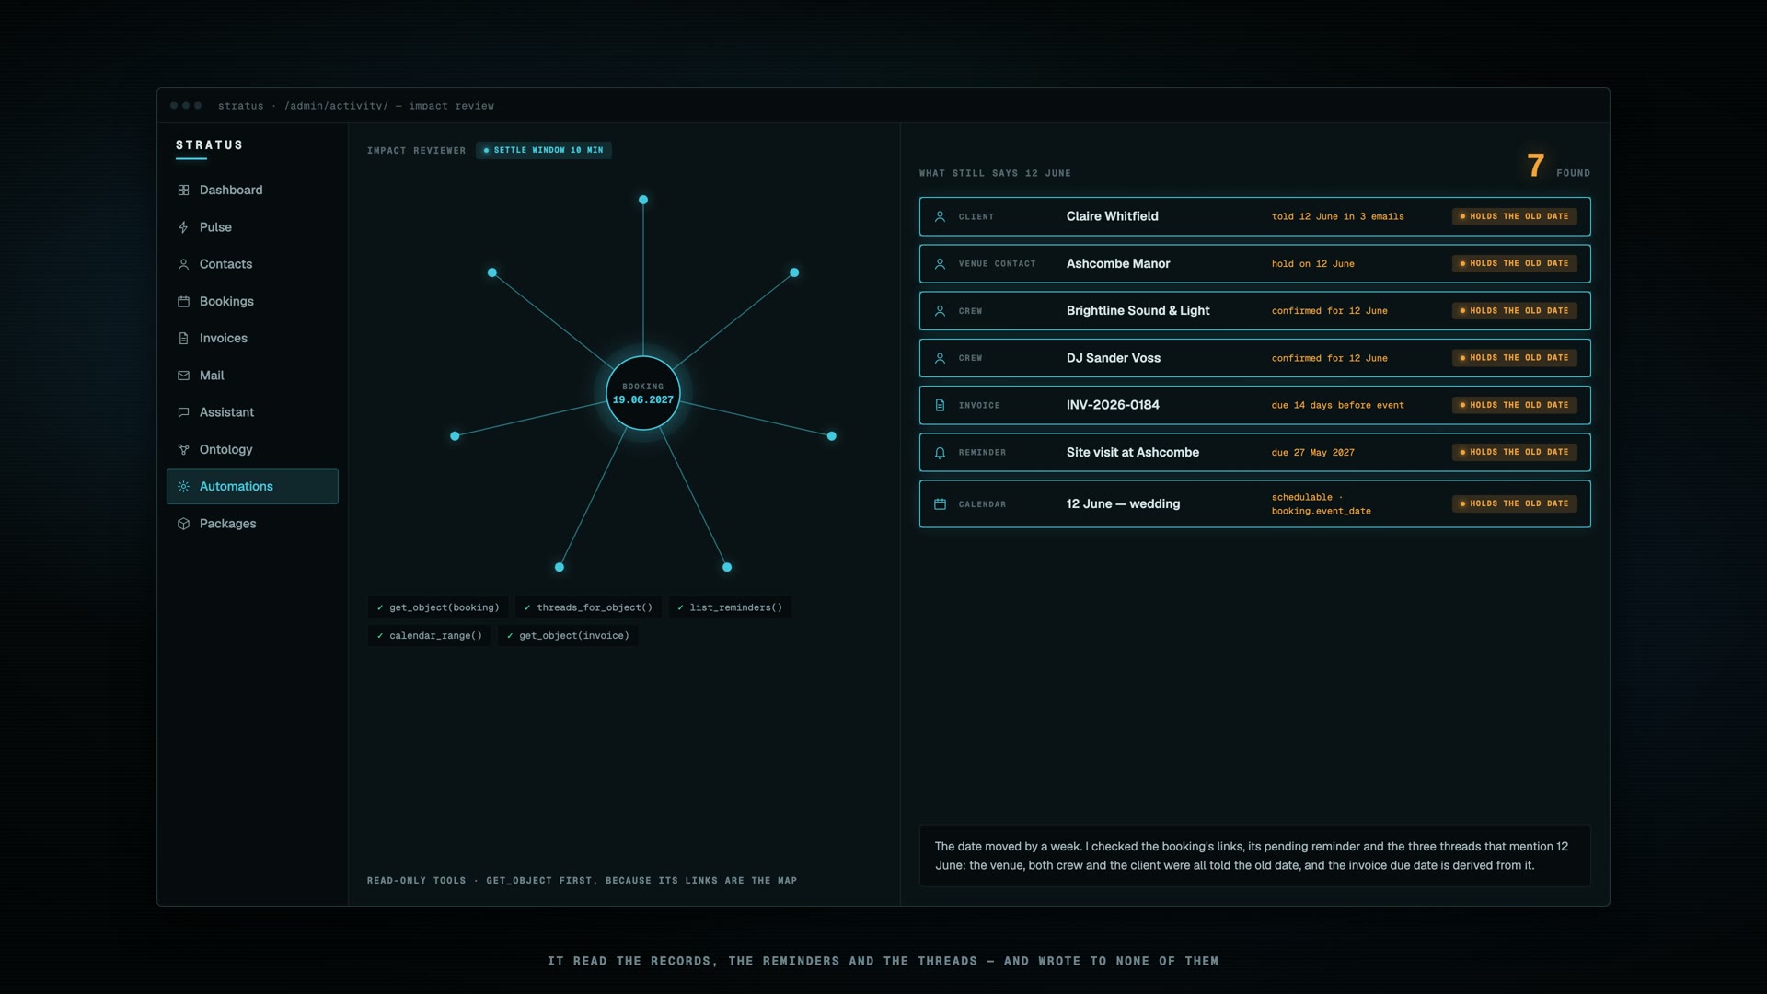Click the Packages box icon
The width and height of the screenshot is (1767, 994).
click(x=183, y=524)
